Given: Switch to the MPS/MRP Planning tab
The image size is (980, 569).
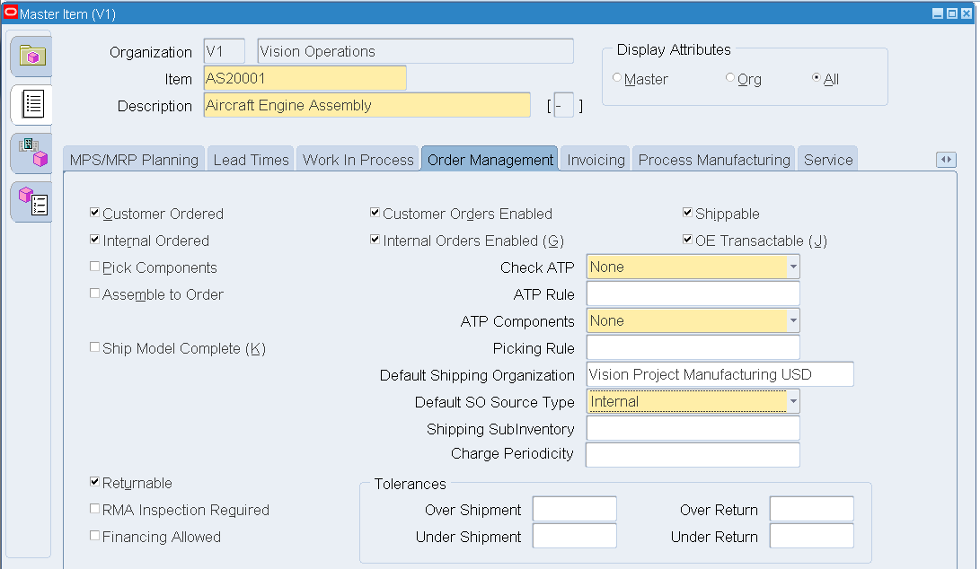Looking at the screenshot, I should coord(134,160).
